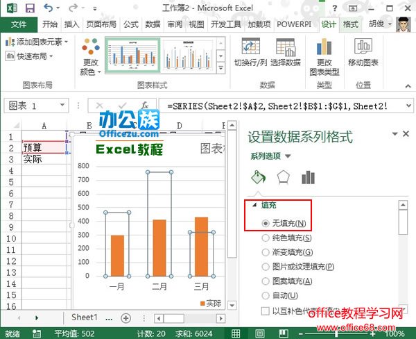Select the first chart style thumbnail

pos(133,55)
